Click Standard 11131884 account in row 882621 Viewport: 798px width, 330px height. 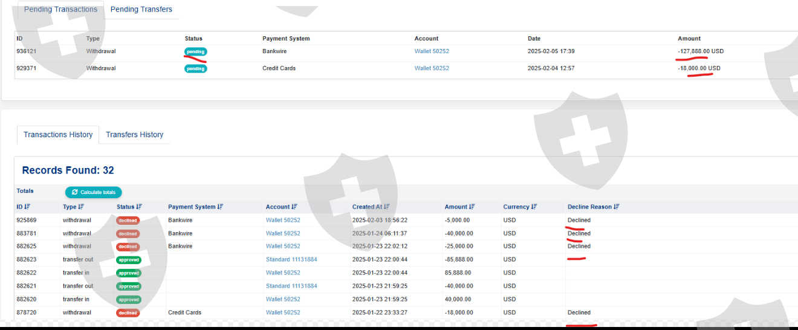pyautogui.click(x=291, y=286)
